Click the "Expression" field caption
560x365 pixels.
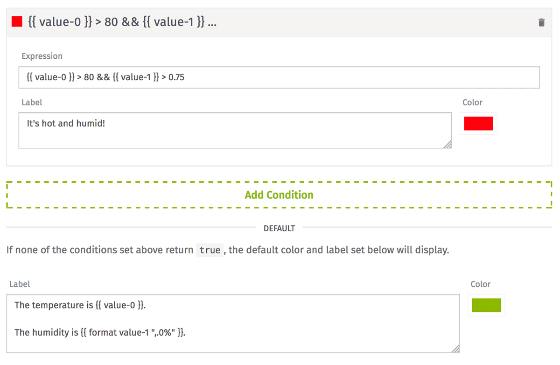coord(42,56)
